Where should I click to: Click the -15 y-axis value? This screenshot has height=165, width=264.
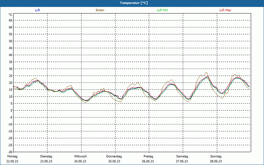pos(10,131)
